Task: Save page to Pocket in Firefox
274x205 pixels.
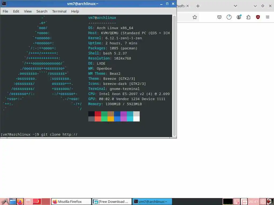Action: [219, 17]
